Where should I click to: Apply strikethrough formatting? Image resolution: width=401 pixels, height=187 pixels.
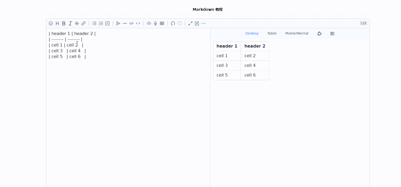(77, 24)
